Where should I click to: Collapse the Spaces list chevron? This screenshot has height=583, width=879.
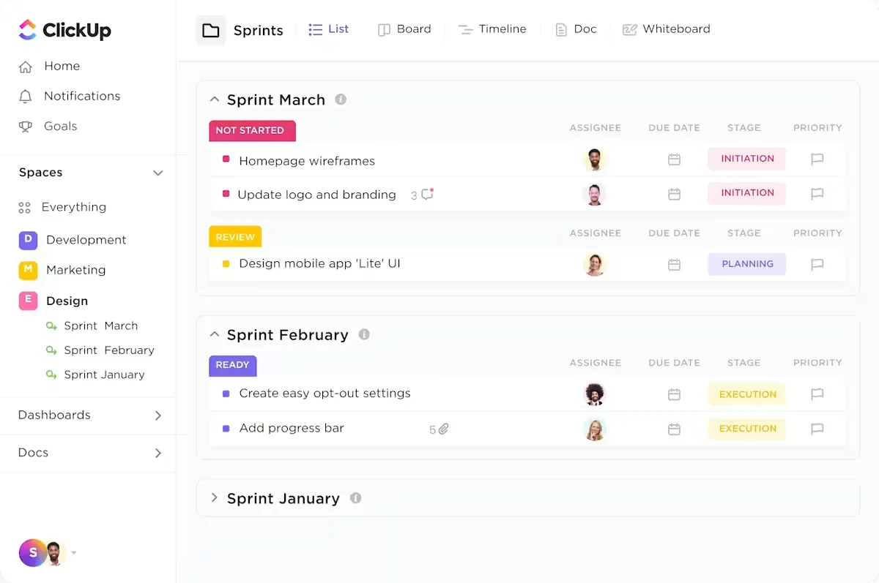pyautogui.click(x=157, y=173)
